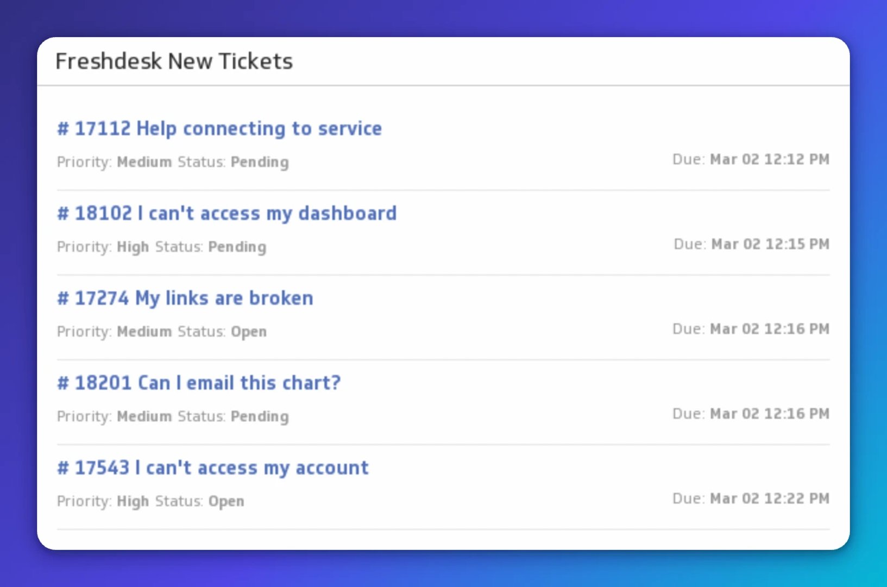Image resolution: width=887 pixels, height=587 pixels.
Task: Click due date of ticket 18201
Action: [x=770, y=414]
